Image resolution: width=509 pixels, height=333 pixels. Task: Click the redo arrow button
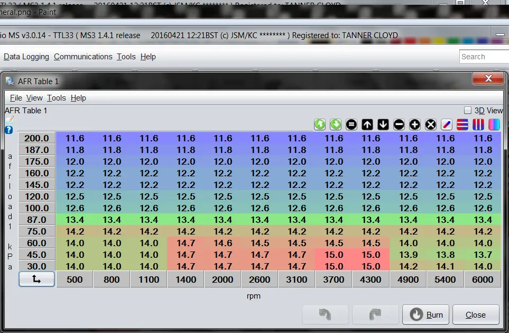pyautogui.click(x=375, y=314)
